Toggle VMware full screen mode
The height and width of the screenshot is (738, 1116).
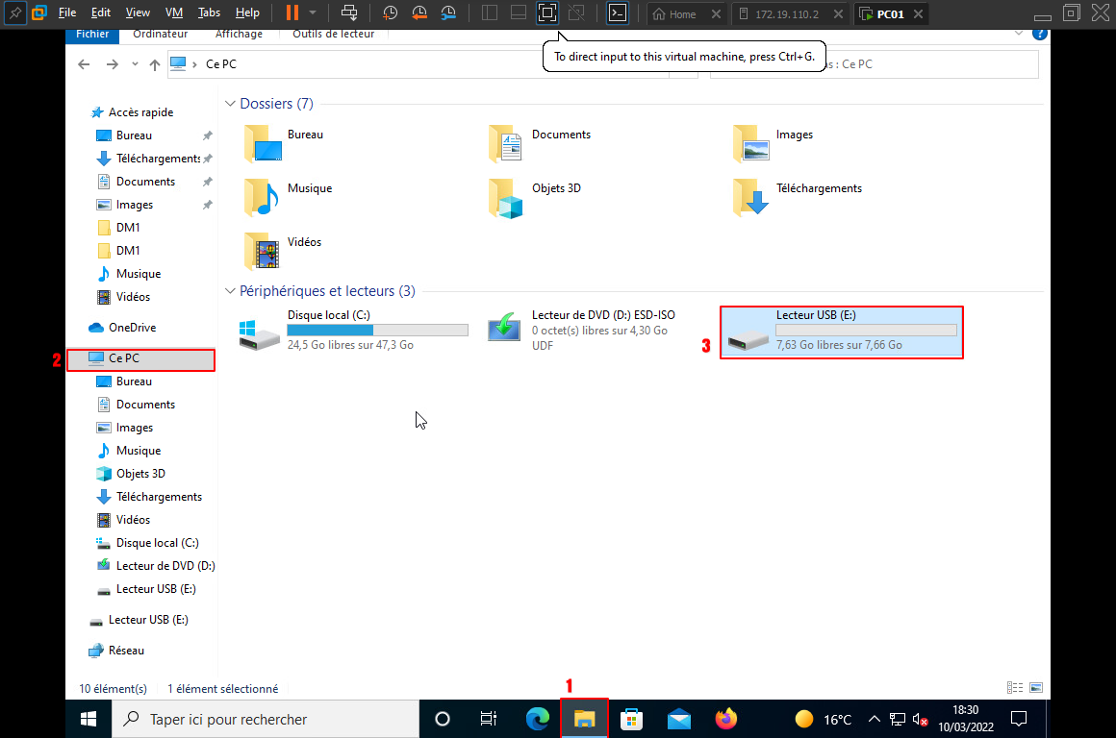(546, 13)
